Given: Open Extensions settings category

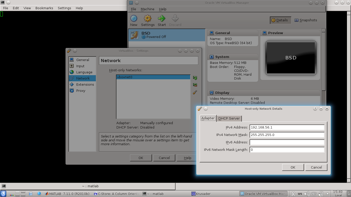Looking at the screenshot, I should (x=82, y=84).
